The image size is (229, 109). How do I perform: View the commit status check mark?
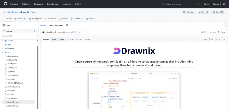pos(80,32)
